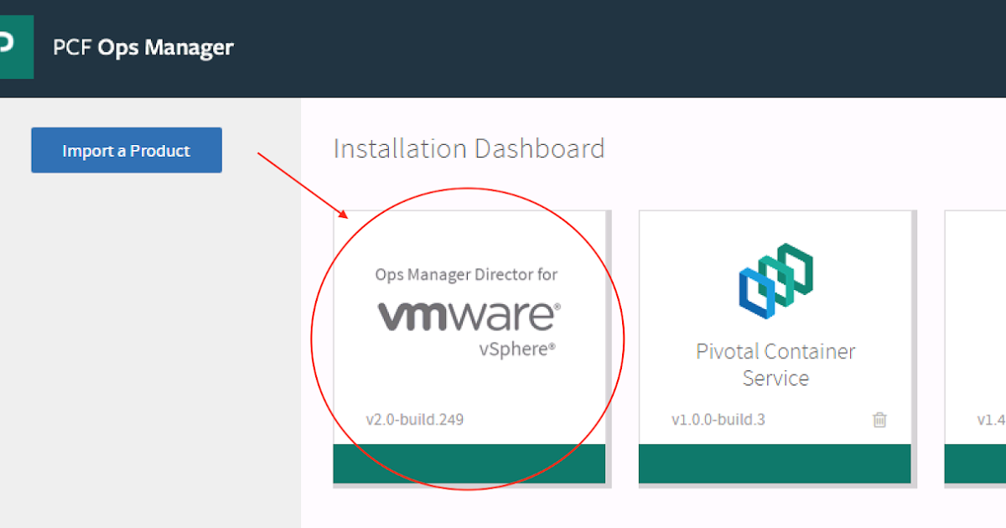Image resolution: width=1006 pixels, height=528 pixels.
Task: Select the partially visible v1.4 tile
Action: (977, 335)
